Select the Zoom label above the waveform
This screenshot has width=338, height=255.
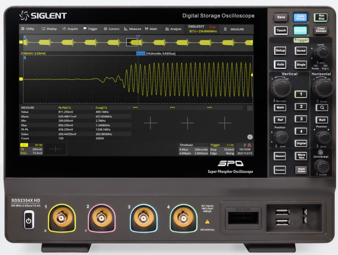click(x=141, y=54)
